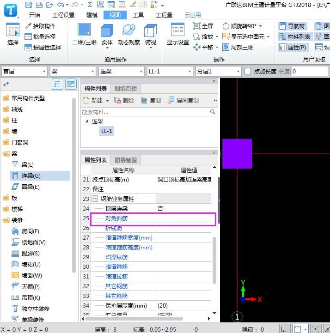This screenshot has width=330, height=333.
Task: Click the 长度 input field
Action: [309, 71]
